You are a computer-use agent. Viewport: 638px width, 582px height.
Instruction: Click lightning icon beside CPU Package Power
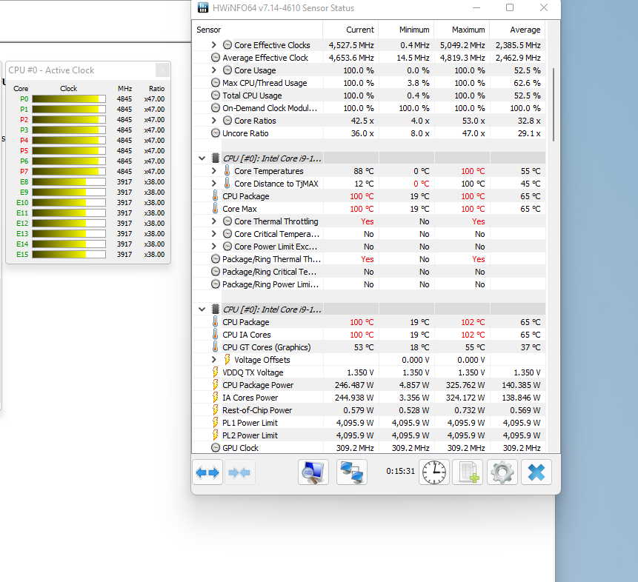(215, 385)
